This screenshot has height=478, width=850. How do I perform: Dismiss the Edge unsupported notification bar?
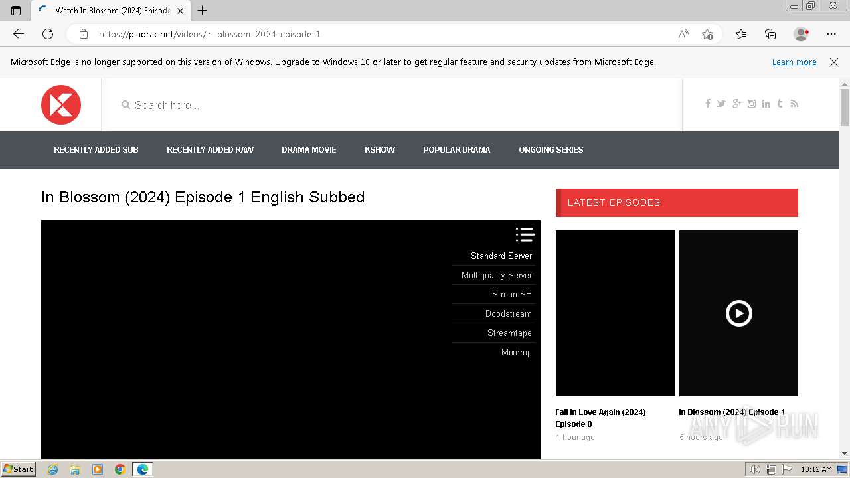[x=834, y=62]
